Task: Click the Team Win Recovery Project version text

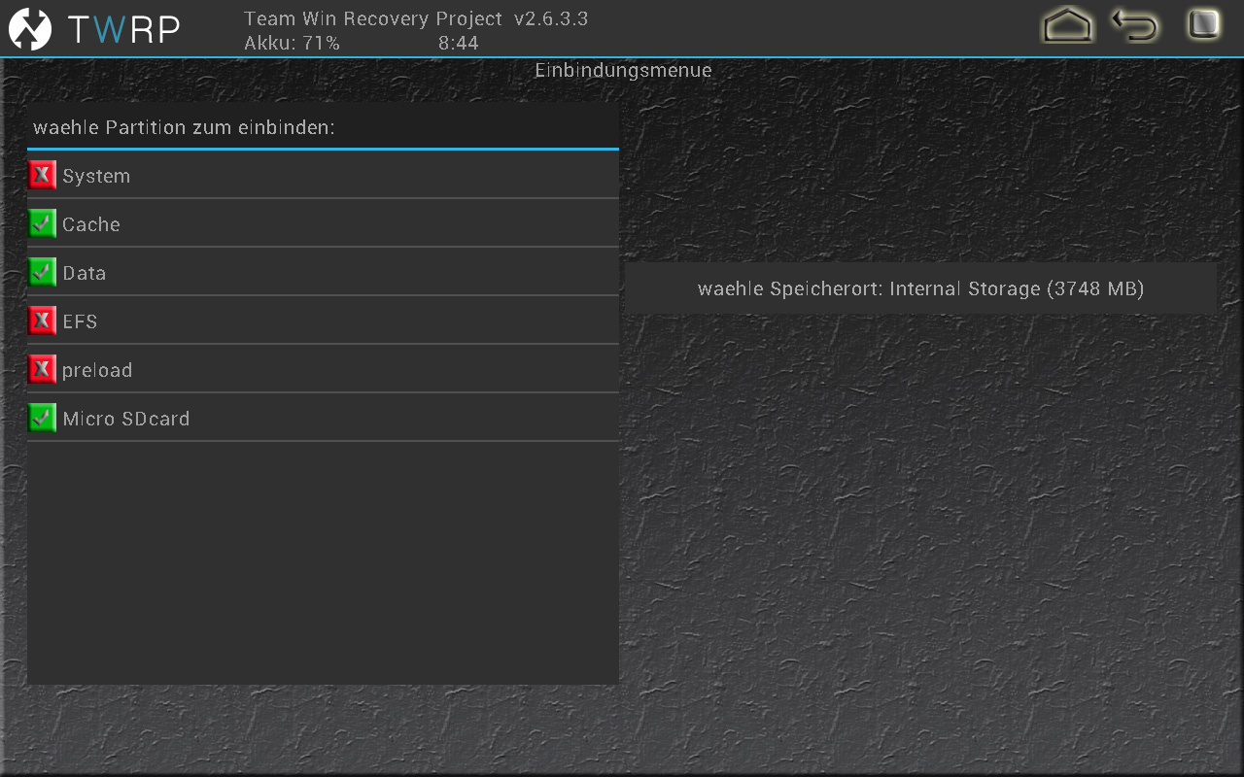Action: 416,18
